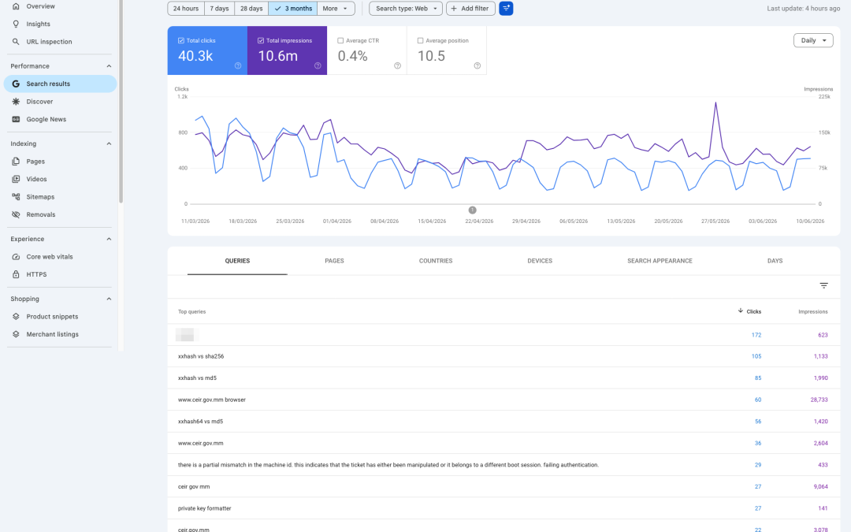851x532 pixels.
Task: Collapse the Experience section
Action: pyautogui.click(x=109, y=239)
